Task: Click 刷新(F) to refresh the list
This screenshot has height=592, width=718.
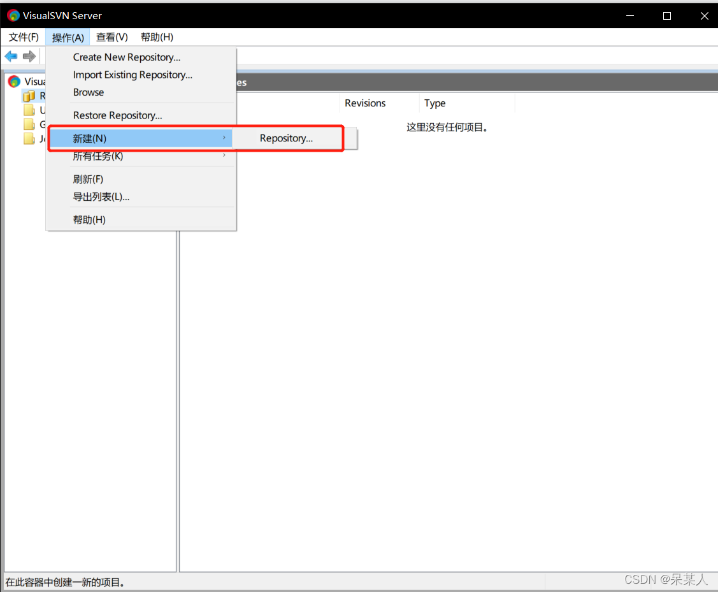Action: pyautogui.click(x=141, y=179)
